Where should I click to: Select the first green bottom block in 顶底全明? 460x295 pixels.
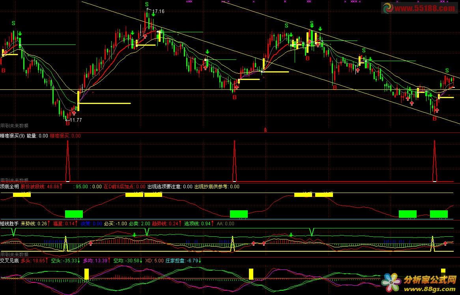[74, 214]
